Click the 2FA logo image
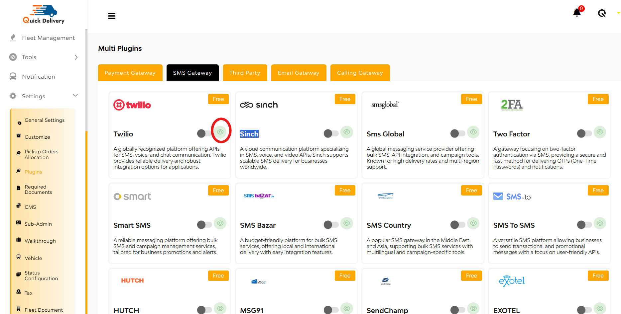The width and height of the screenshot is (621, 314). click(x=512, y=105)
